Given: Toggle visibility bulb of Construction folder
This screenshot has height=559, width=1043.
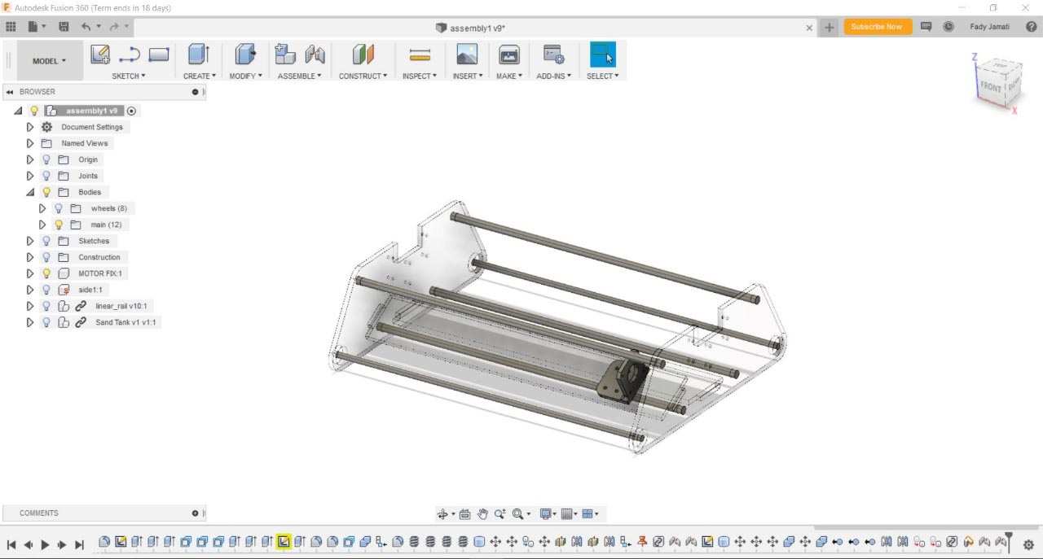Looking at the screenshot, I should (46, 257).
